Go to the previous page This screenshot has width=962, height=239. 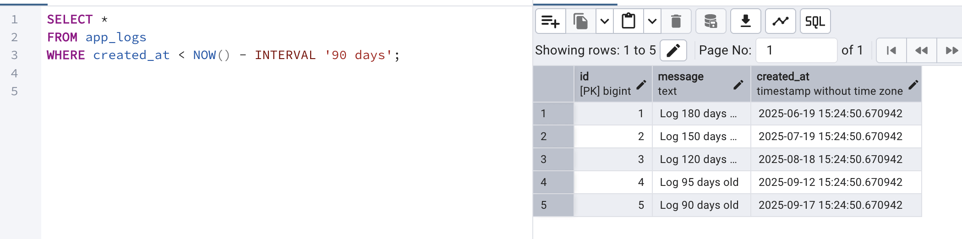click(x=921, y=50)
